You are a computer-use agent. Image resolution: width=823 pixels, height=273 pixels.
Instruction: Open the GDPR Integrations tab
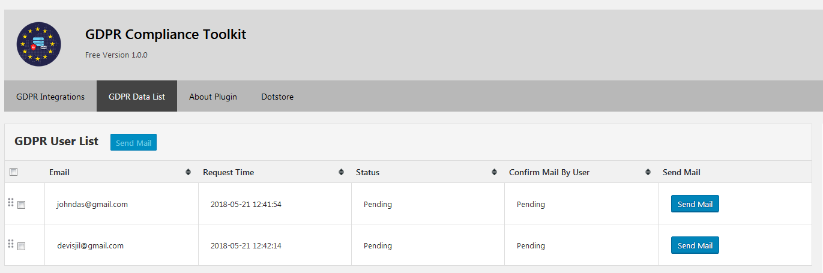tap(50, 96)
